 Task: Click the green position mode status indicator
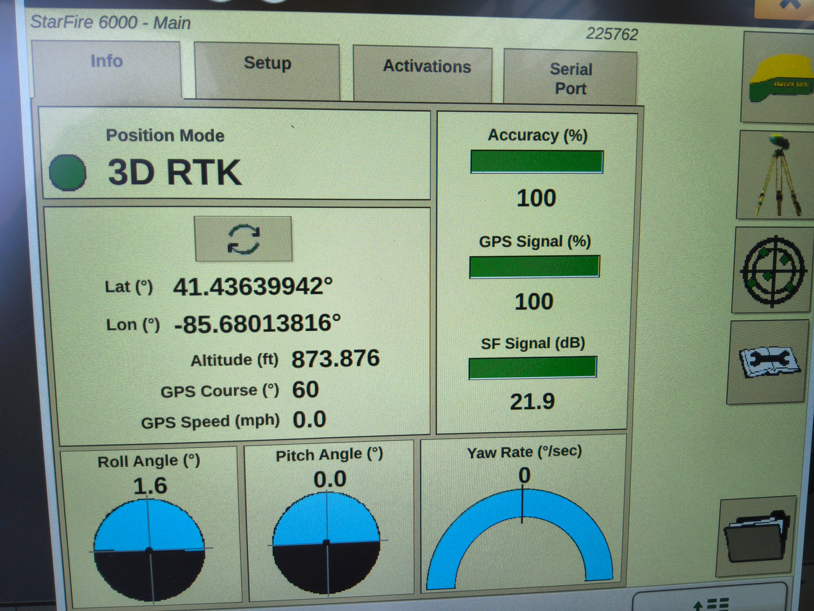(68, 172)
